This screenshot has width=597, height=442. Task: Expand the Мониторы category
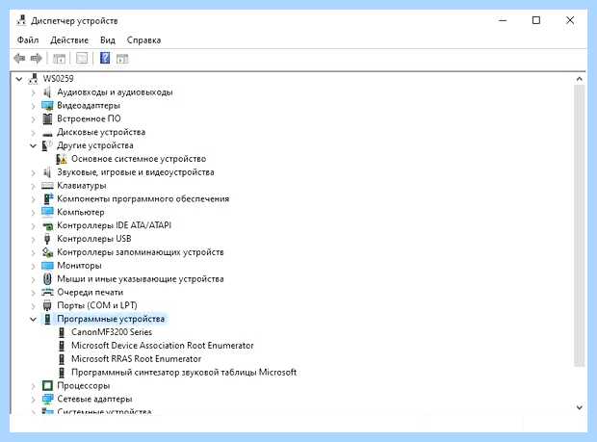(33, 266)
